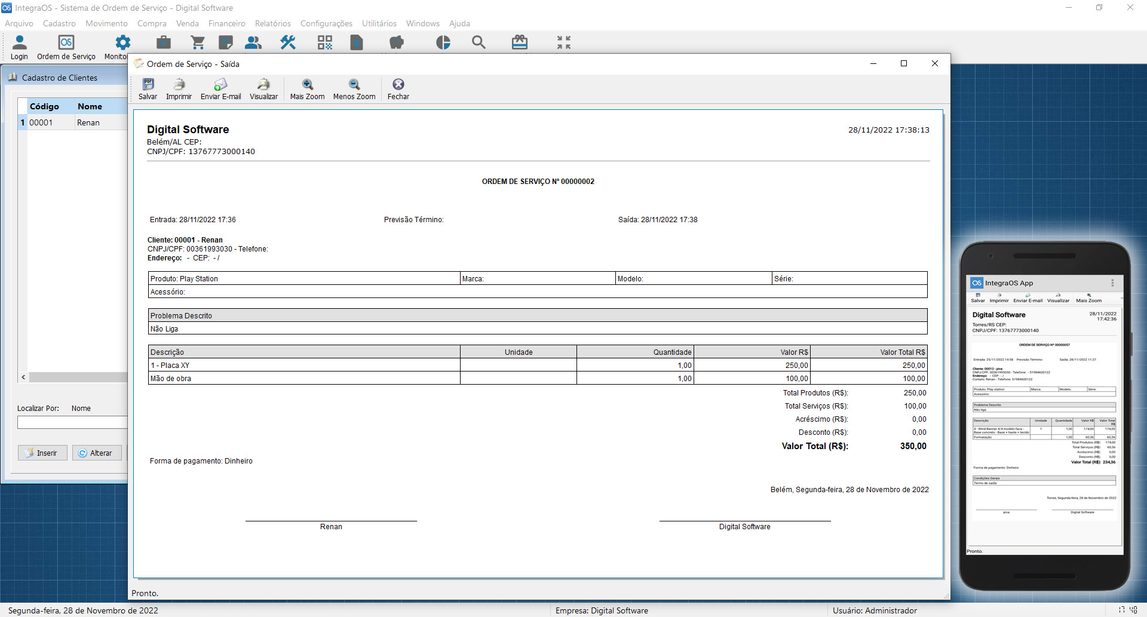Open Ordem de Serviço from main toolbar
The width and height of the screenshot is (1147, 617).
pyautogui.click(x=66, y=47)
